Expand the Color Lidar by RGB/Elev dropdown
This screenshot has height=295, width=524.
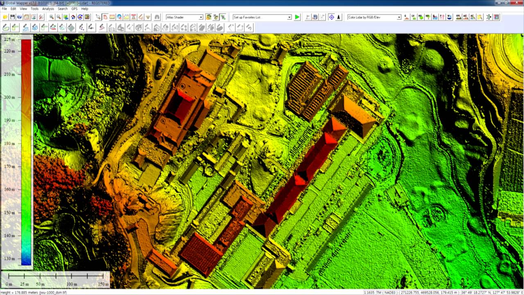(374, 17)
